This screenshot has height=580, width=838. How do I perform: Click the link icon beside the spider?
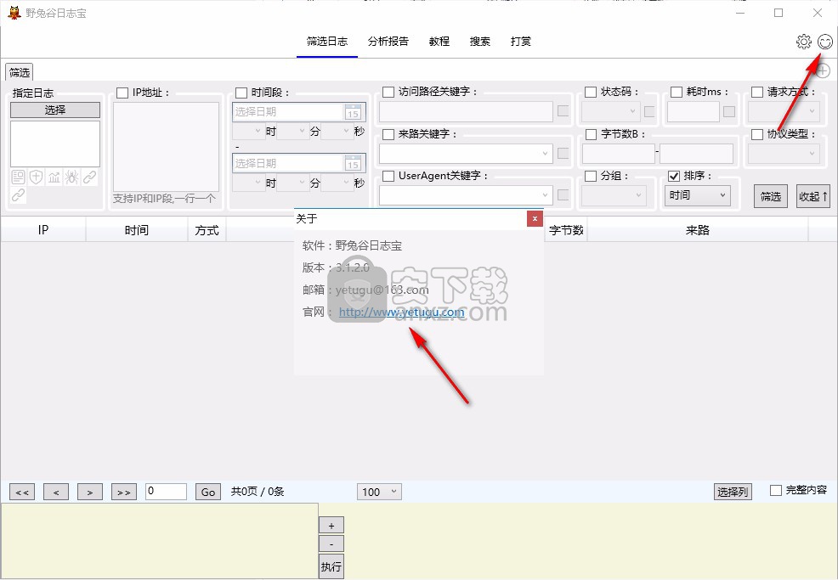pos(89,177)
